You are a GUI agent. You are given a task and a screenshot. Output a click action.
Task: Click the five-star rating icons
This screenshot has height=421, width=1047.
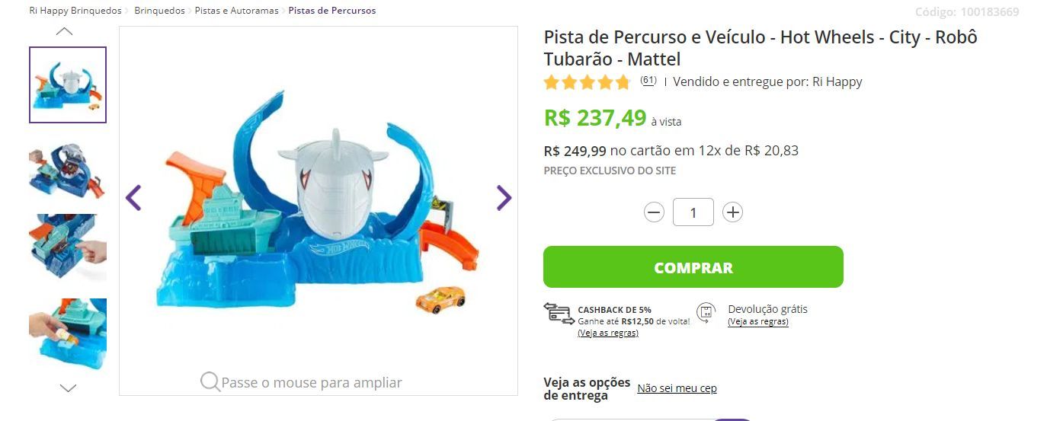click(587, 82)
